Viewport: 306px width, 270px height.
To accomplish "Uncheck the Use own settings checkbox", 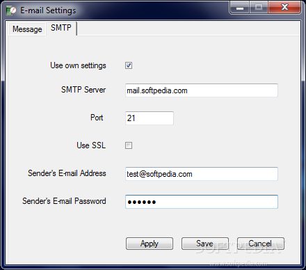I will coord(129,65).
